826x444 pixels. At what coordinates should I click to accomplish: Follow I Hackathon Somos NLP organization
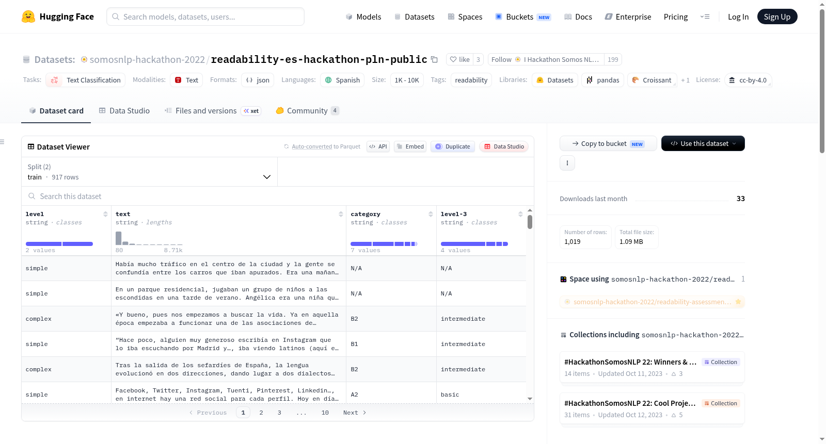(546, 59)
